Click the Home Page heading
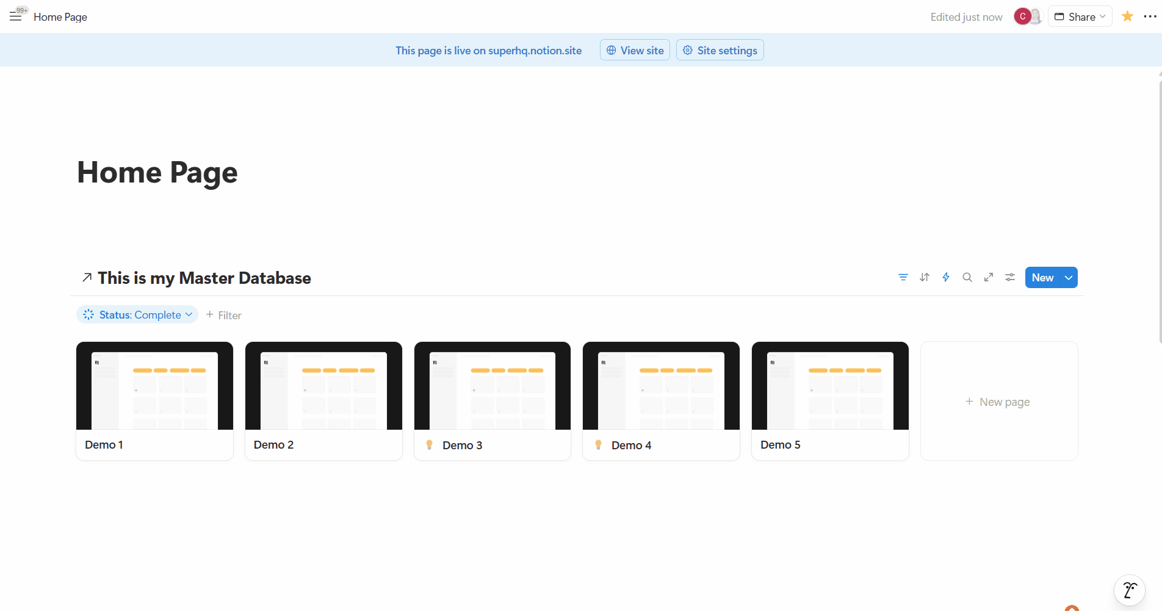Image resolution: width=1162 pixels, height=611 pixels. (x=157, y=172)
